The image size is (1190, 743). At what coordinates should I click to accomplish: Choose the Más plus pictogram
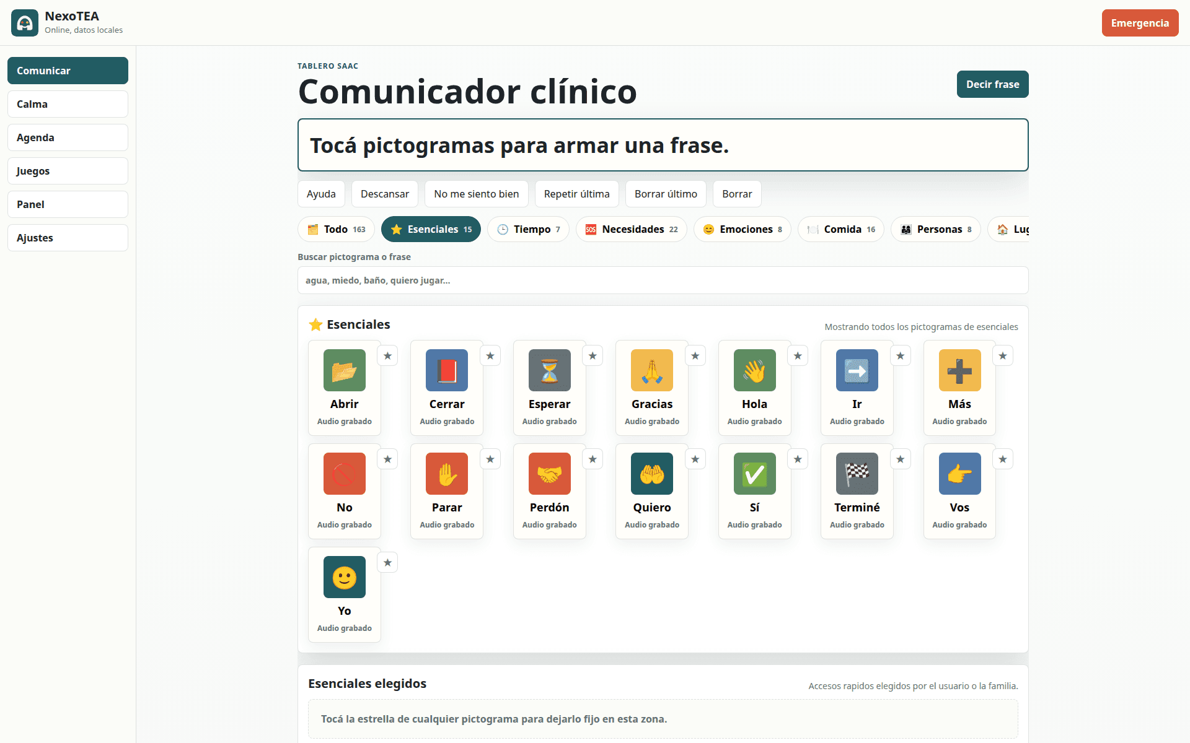tap(959, 388)
